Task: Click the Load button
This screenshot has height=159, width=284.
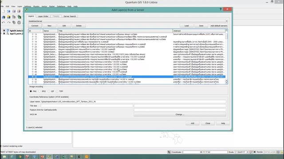Action: click(x=186, y=26)
